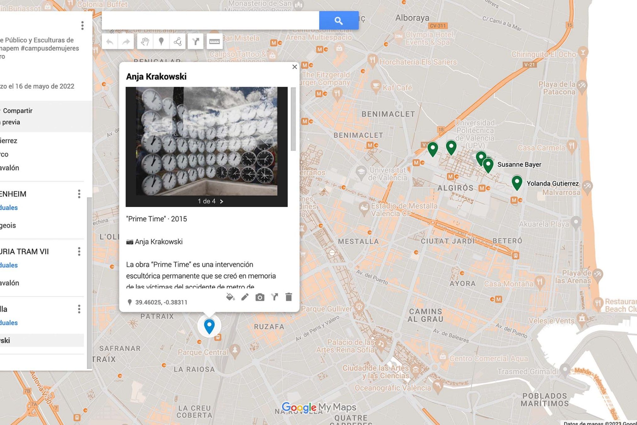Image resolution: width=637 pixels, height=425 pixels.
Task: Go to next photo arrow
Action: coord(222,201)
